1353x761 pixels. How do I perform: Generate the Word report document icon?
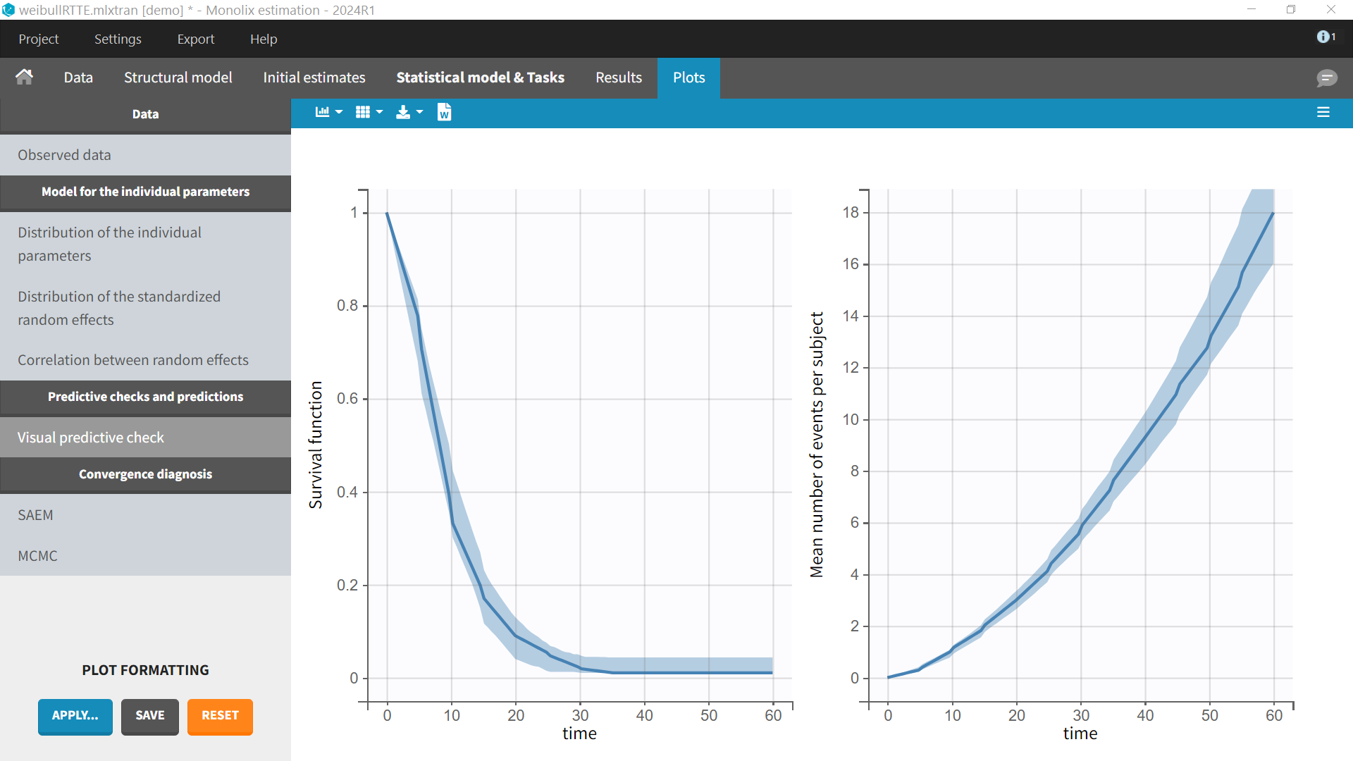pyautogui.click(x=444, y=112)
